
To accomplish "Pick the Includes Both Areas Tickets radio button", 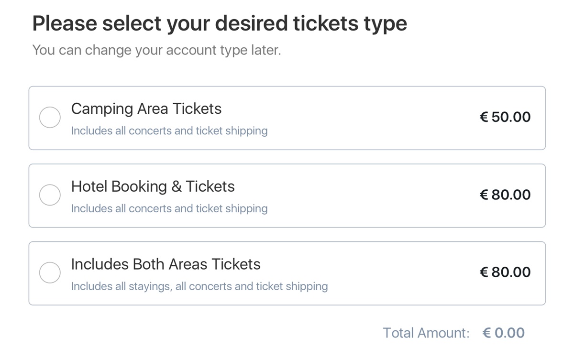I will pyautogui.click(x=50, y=272).
